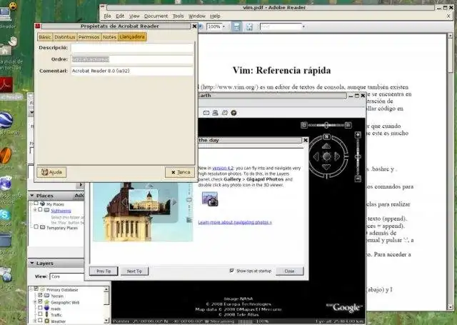Click the Next Tip button

(134, 271)
